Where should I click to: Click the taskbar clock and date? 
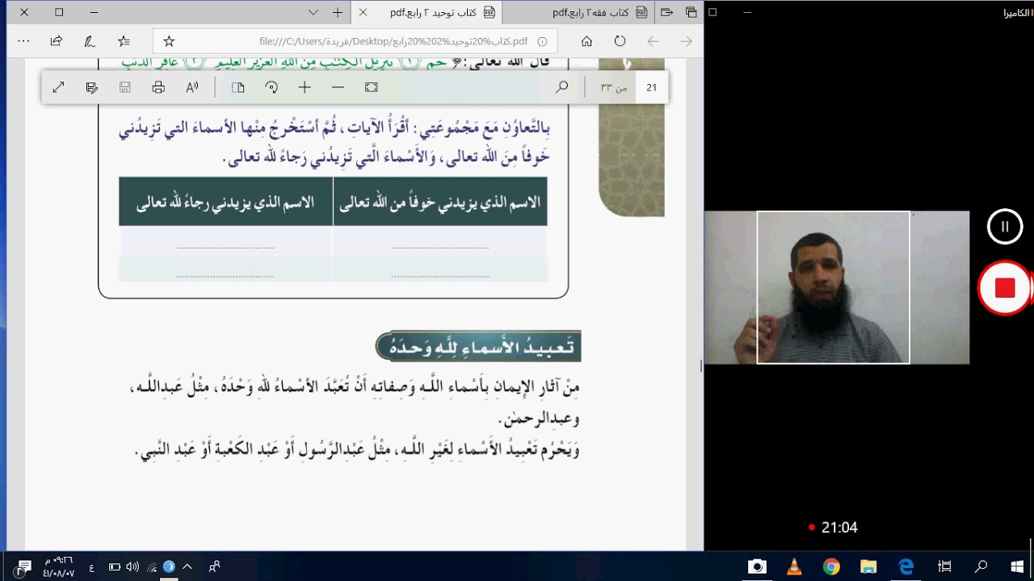tap(59, 566)
